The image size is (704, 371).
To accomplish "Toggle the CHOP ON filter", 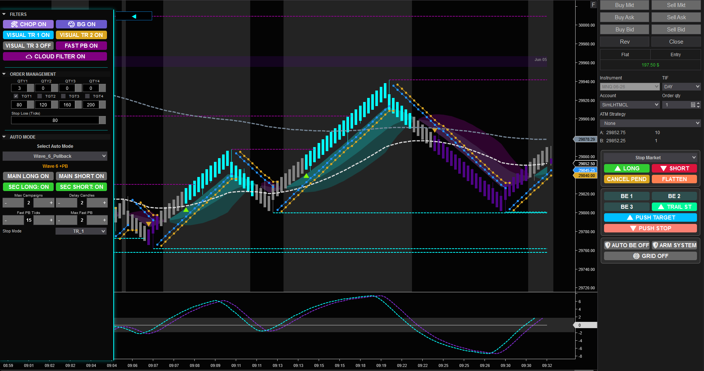I will tap(28, 24).
